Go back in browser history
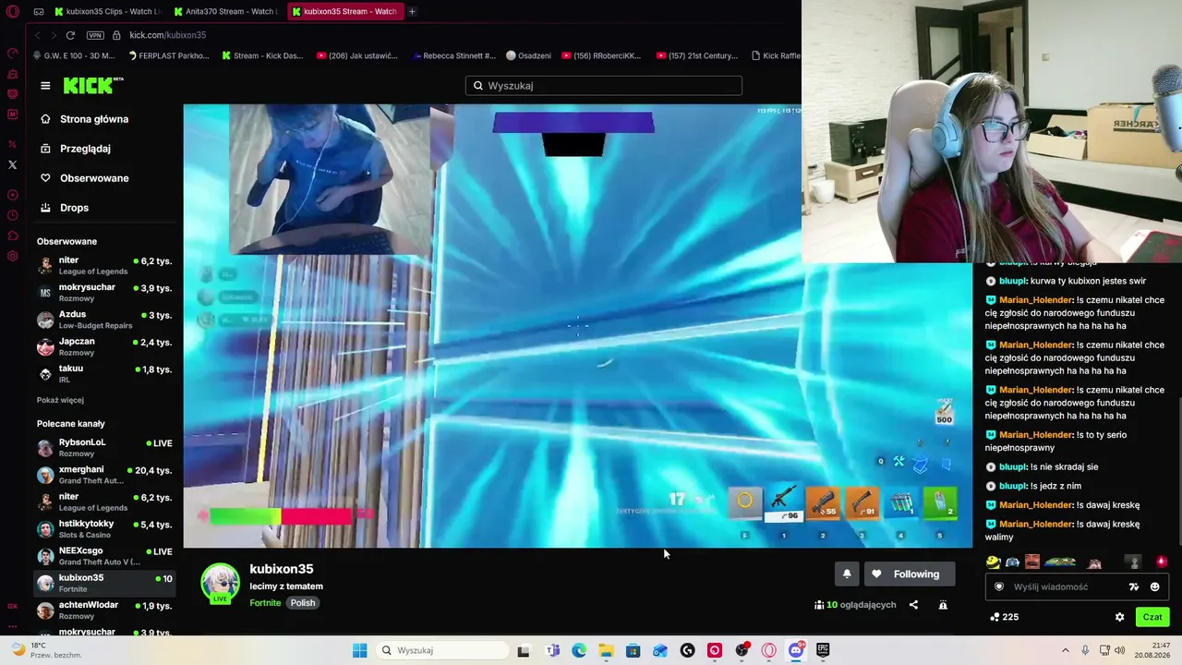The image size is (1182, 665). (x=37, y=35)
